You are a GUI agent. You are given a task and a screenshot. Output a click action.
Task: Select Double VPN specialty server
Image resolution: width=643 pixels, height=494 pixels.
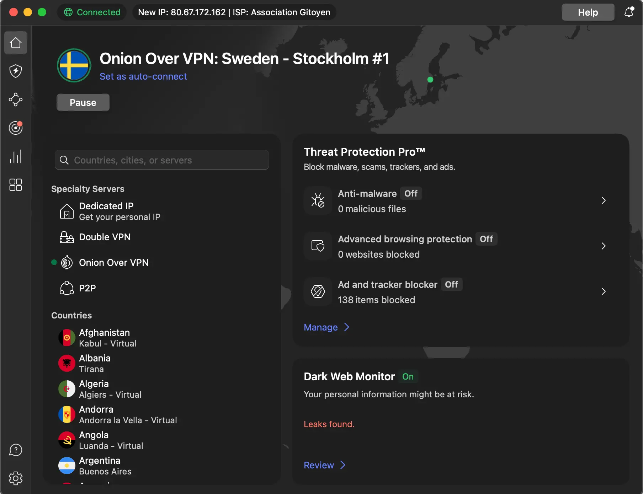click(105, 237)
